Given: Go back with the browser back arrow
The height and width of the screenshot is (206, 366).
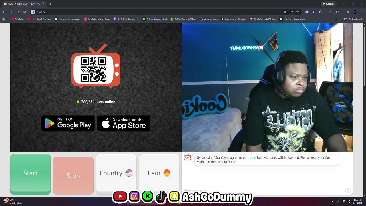Looking at the screenshot, I should coord(4,12).
